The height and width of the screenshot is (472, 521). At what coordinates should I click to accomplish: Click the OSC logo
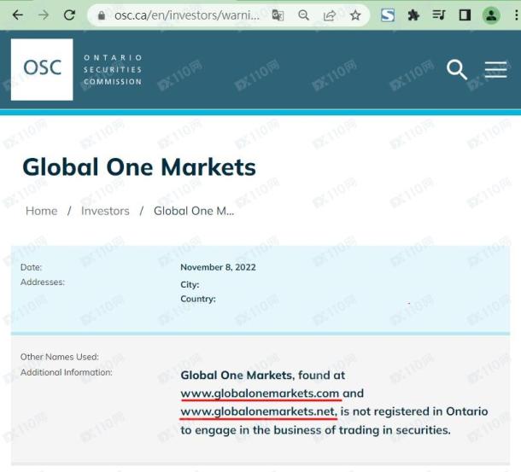click(x=42, y=69)
